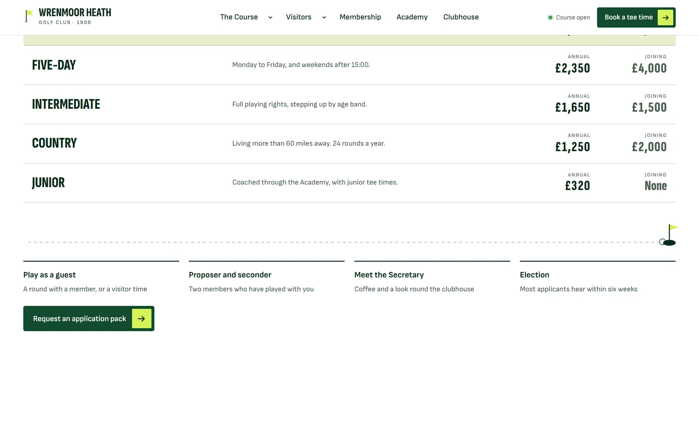Open The Course menu item
This screenshot has height=437, width=699.
click(x=239, y=17)
